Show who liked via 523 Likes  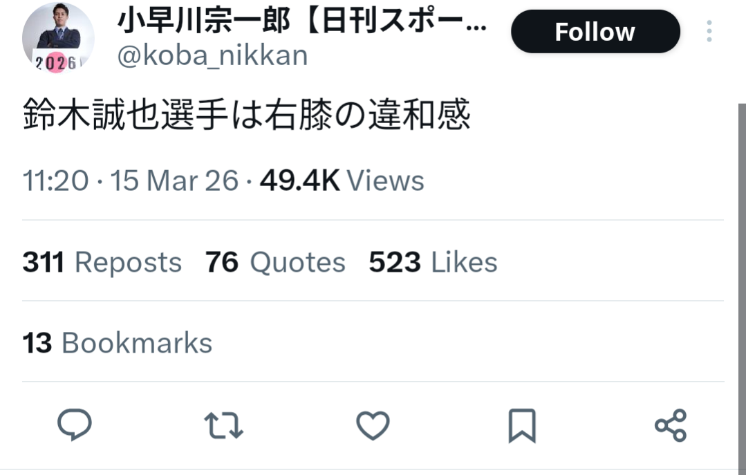click(433, 262)
